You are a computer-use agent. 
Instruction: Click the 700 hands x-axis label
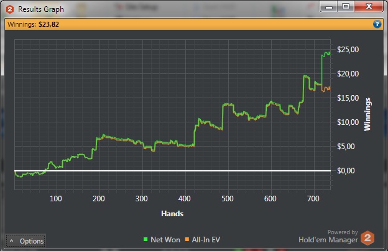[313, 199]
